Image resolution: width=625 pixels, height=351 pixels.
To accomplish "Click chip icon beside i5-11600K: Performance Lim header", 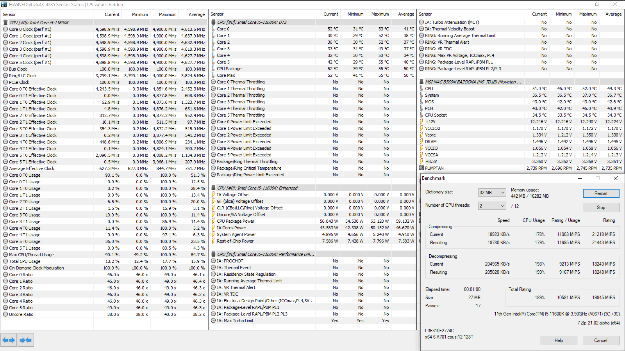I will coord(213,254).
